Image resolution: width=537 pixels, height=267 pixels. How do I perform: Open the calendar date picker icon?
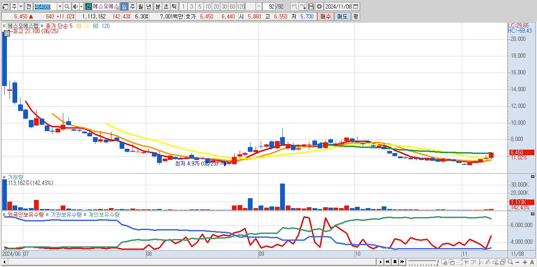coord(356,7)
